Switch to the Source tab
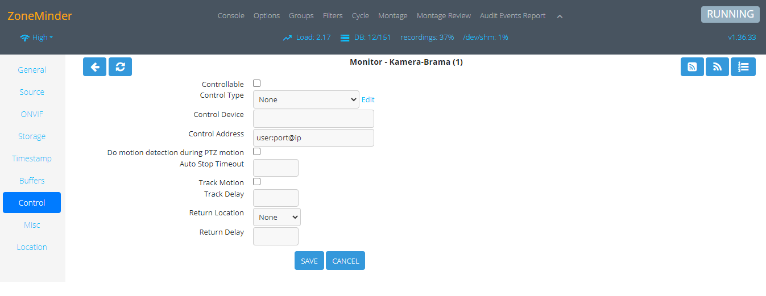766x296 pixels. pos(32,92)
